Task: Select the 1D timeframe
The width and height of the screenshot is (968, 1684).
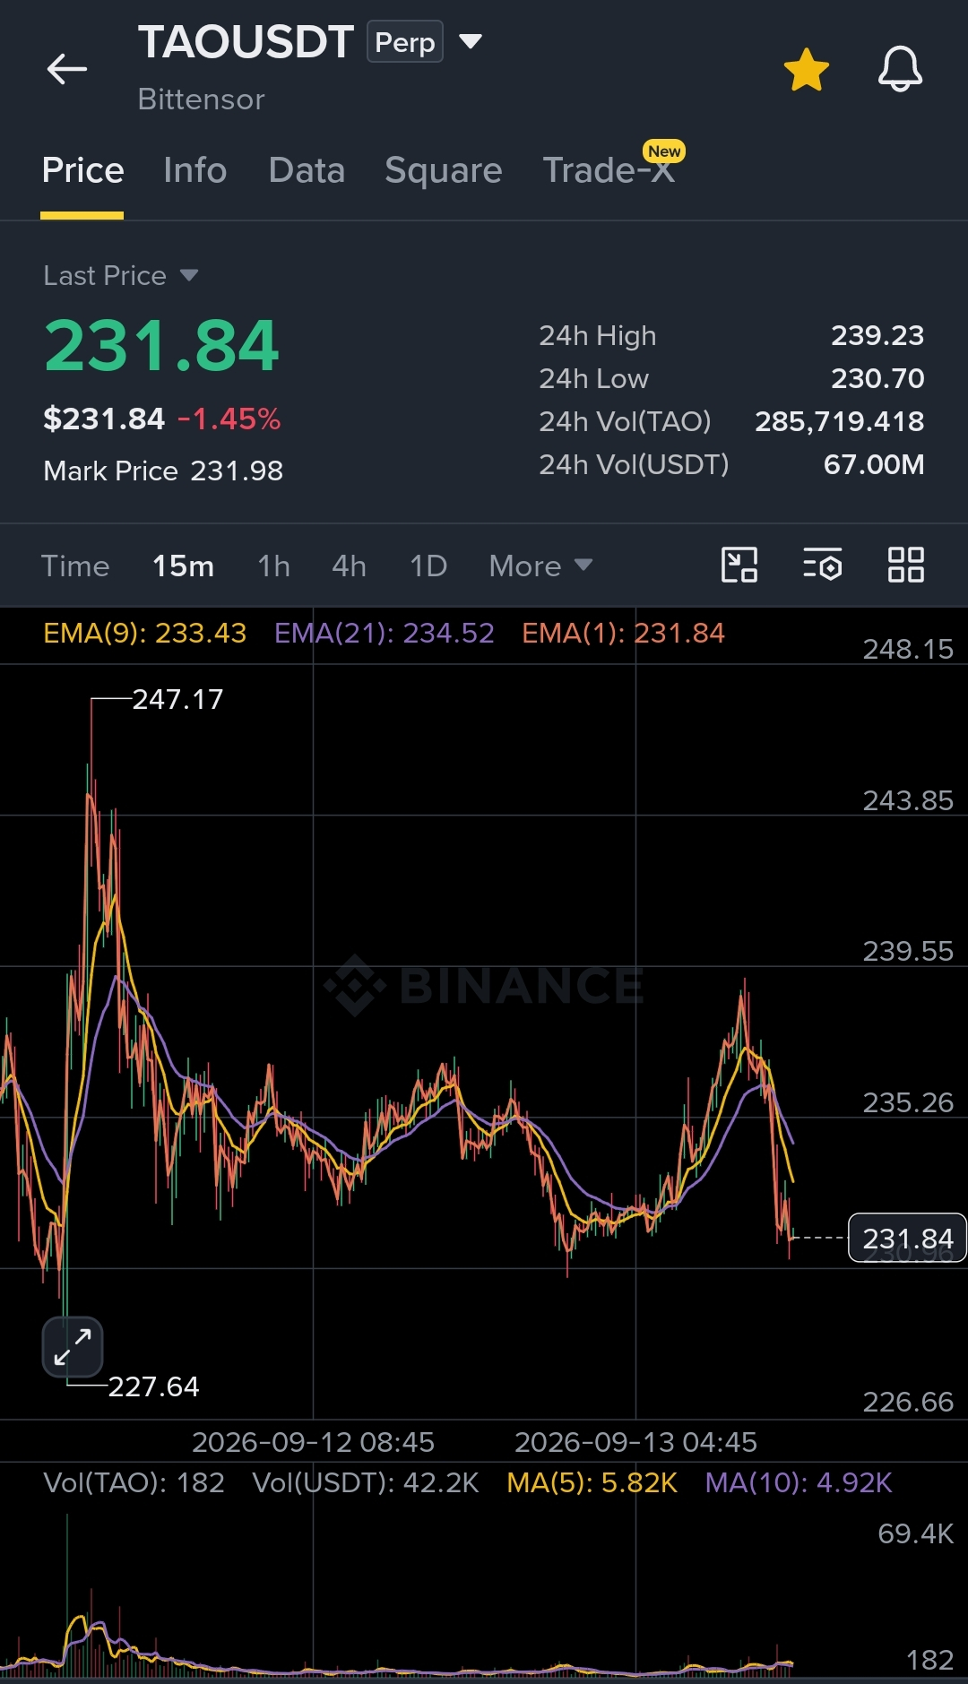Action: [x=428, y=566]
